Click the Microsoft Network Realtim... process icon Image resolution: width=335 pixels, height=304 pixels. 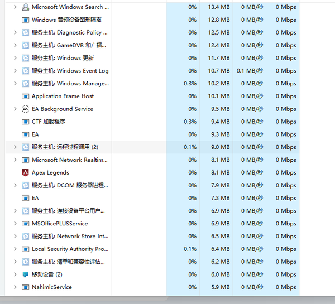[x=26, y=160]
